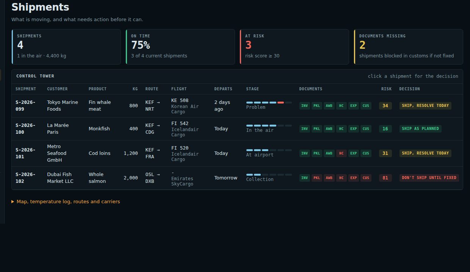Image resolution: width=470 pixels, height=272 pixels.
Task: Select the Documents Missing summary card
Action: tap(409, 47)
